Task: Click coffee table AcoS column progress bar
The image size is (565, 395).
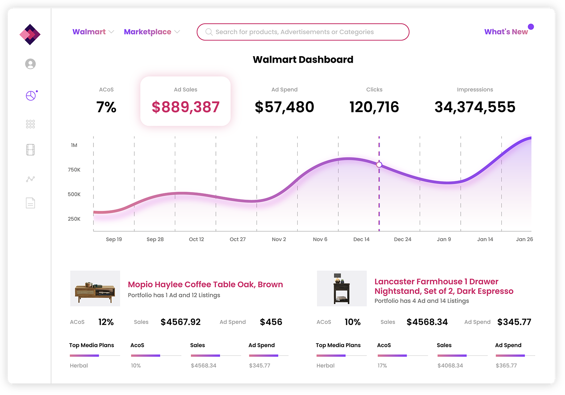Action: (x=156, y=355)
